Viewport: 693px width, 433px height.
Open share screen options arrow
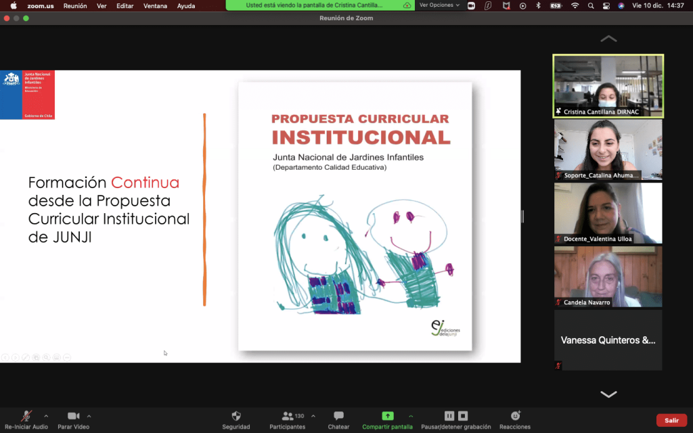pyautogui.click(x=411, y=416)
